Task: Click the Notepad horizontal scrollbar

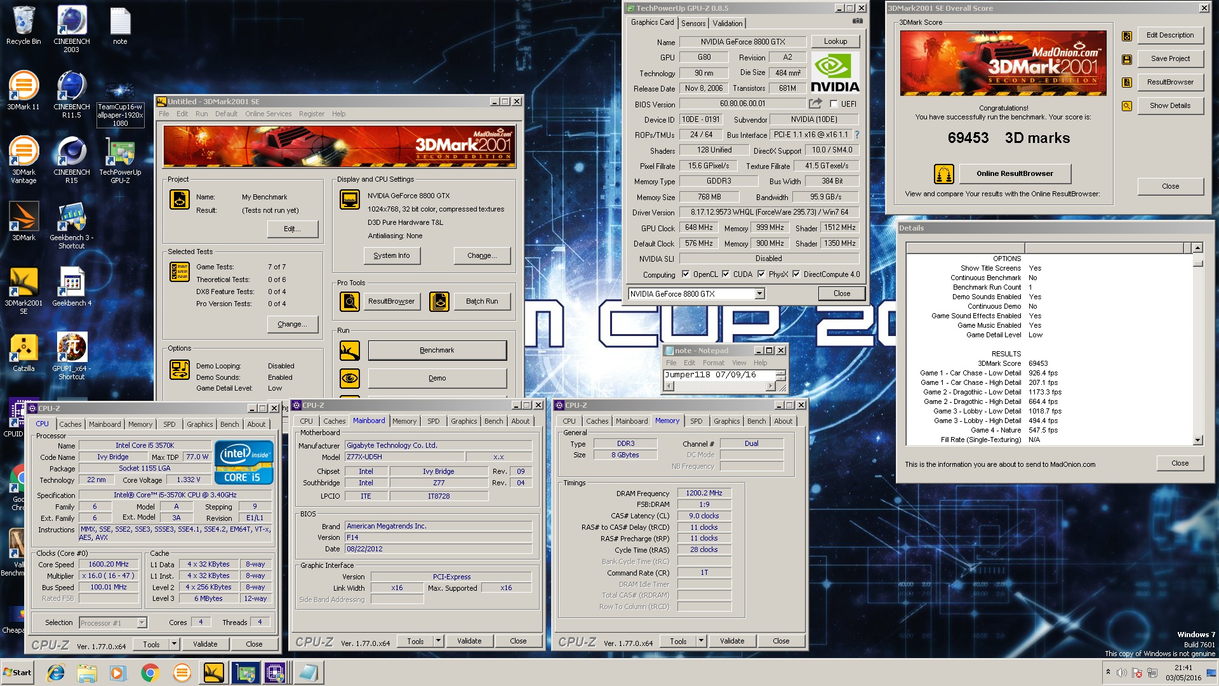Action: [719, 386]
